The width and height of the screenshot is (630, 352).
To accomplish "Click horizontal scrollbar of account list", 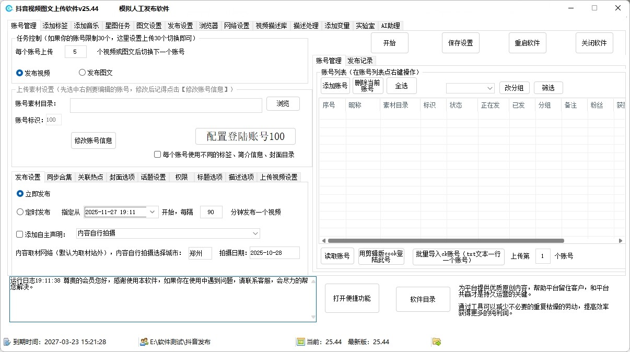I will tap(446, 241).
